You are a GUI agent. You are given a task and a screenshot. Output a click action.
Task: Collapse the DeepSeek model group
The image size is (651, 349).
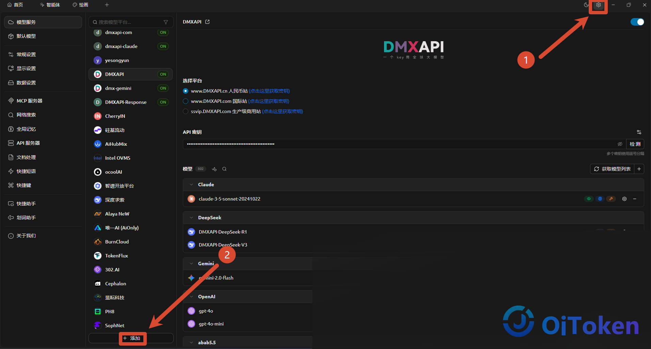191,218
